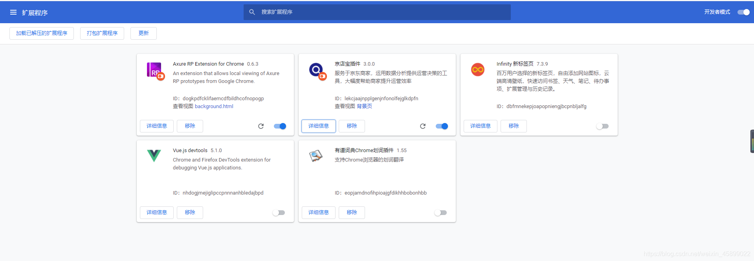The width and height of the screenshot is (754, 261).
Task: Open 详细信息 for 有道词典 plugin
Action: tap(319, 213)
